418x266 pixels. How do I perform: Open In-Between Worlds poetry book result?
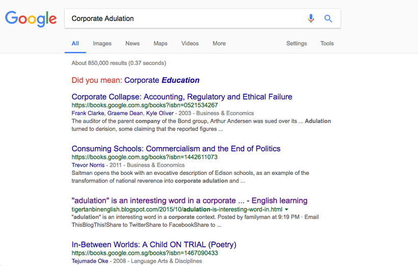click(154, 245)
